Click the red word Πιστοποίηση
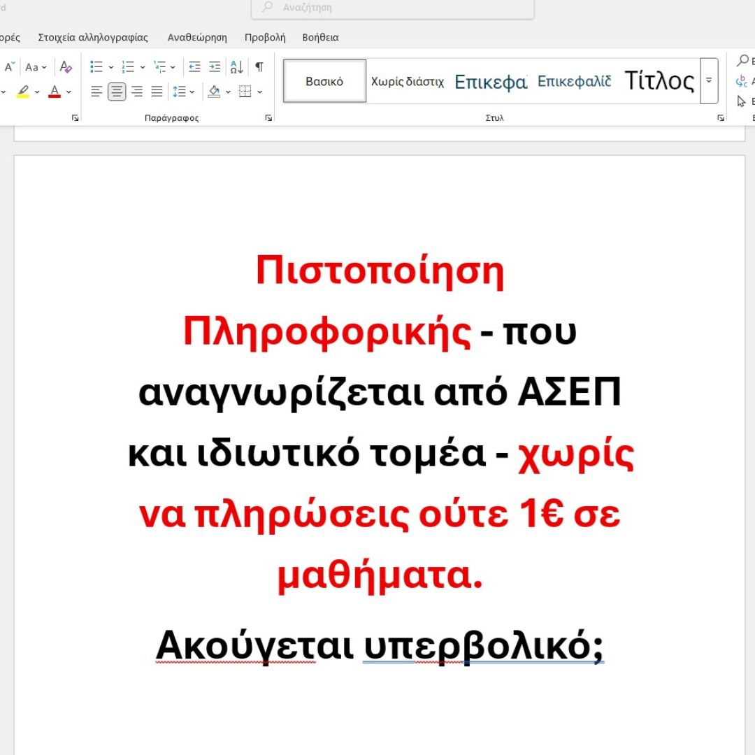Image resolution: width=755 pixels, height=755 pixels. tap(380, 271)
